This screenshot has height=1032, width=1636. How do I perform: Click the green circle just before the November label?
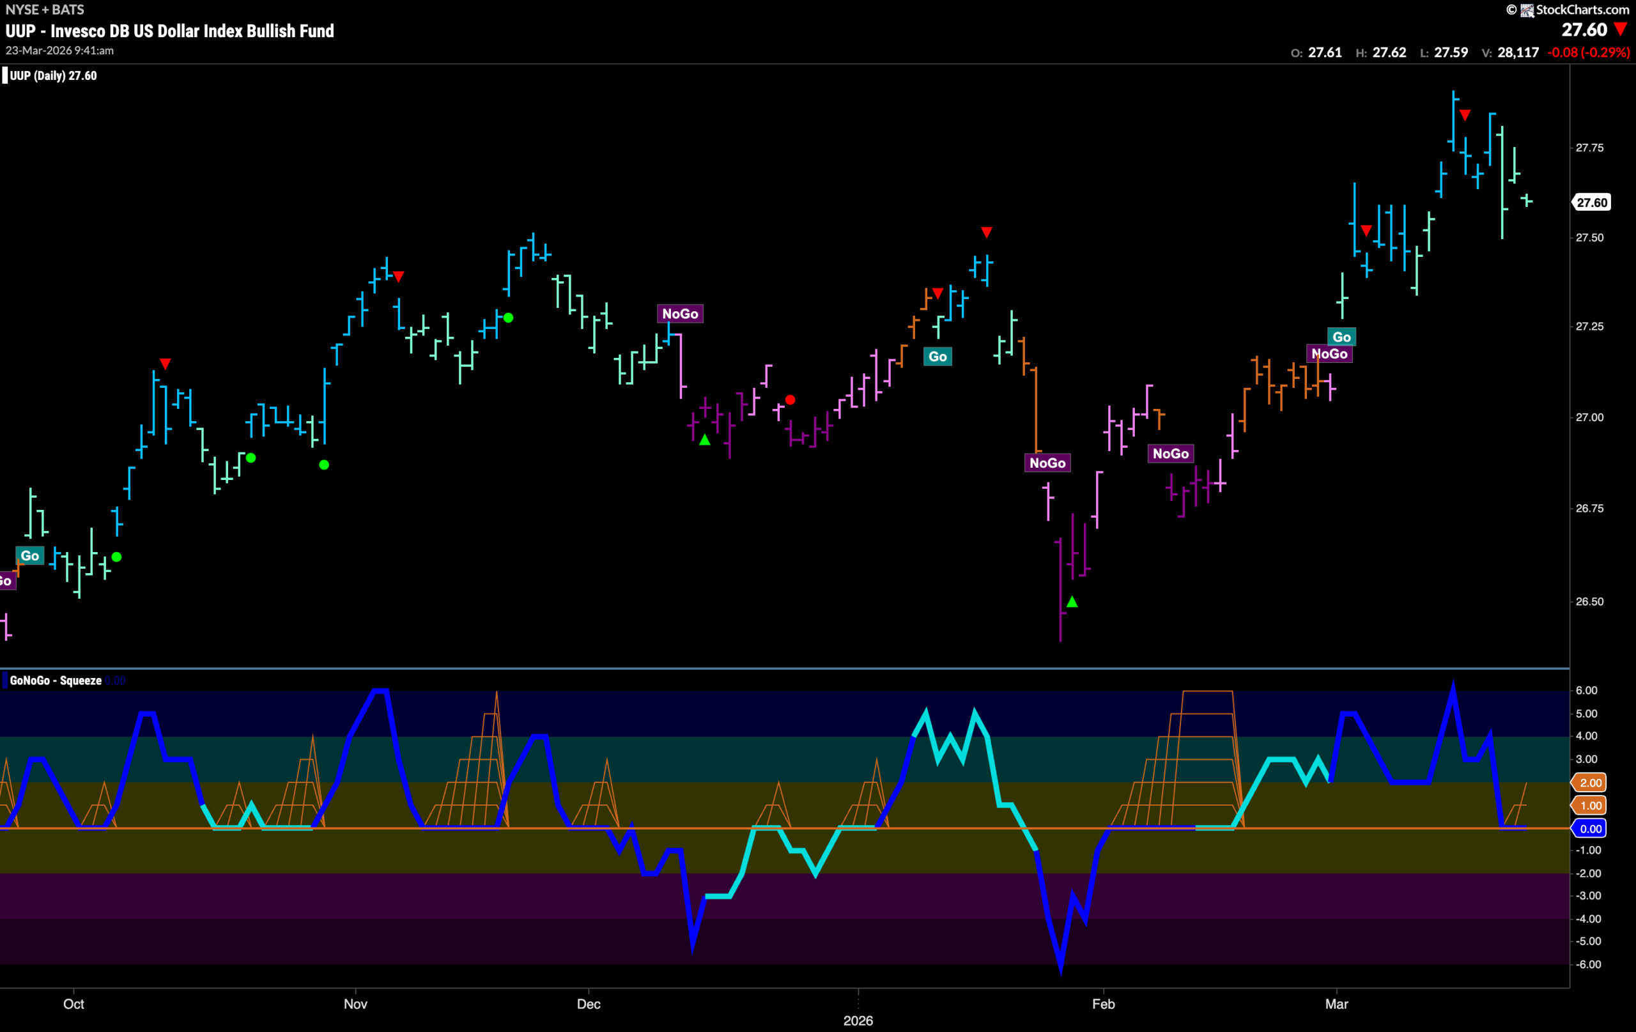tap(324, 465)
